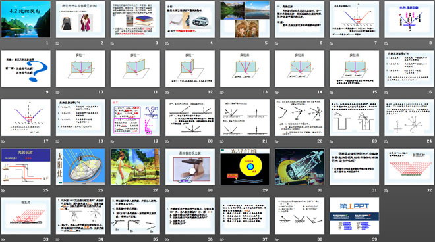Viewport: 435px width, 242px height.
Task: Pick slide 25 with the blue 光的反射 header
Action: (x=26, y=166)
